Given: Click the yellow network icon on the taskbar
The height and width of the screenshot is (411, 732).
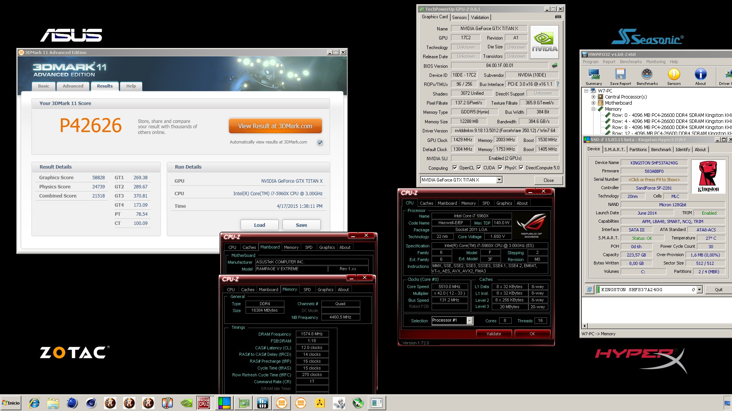Looking at the screenshot, I should (x=319, y=403).
